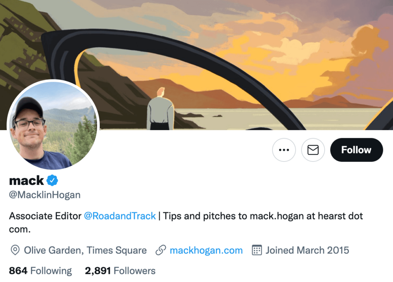Click the chain link icon
393x282 pixels.
click(160, 251)
